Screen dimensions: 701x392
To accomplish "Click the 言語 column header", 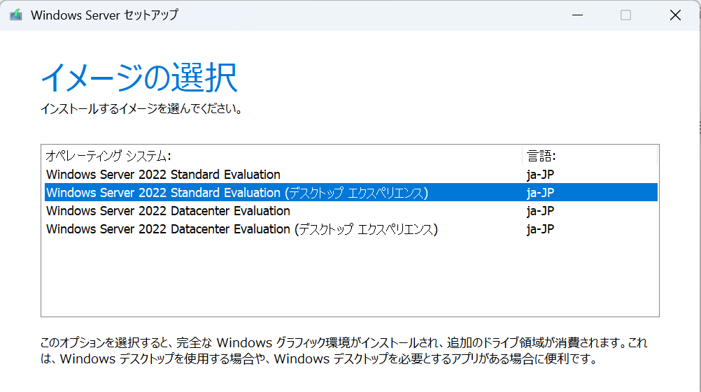I will pyautogui.click(x=590, y=156).
